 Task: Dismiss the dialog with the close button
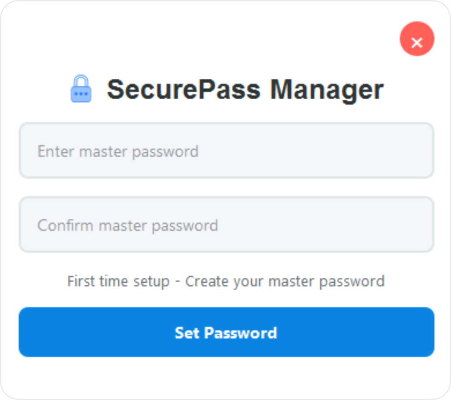pyautogui.click(x=417, y=39)
